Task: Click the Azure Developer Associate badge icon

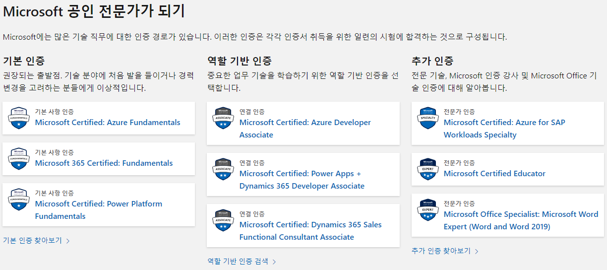Action: 223,118
